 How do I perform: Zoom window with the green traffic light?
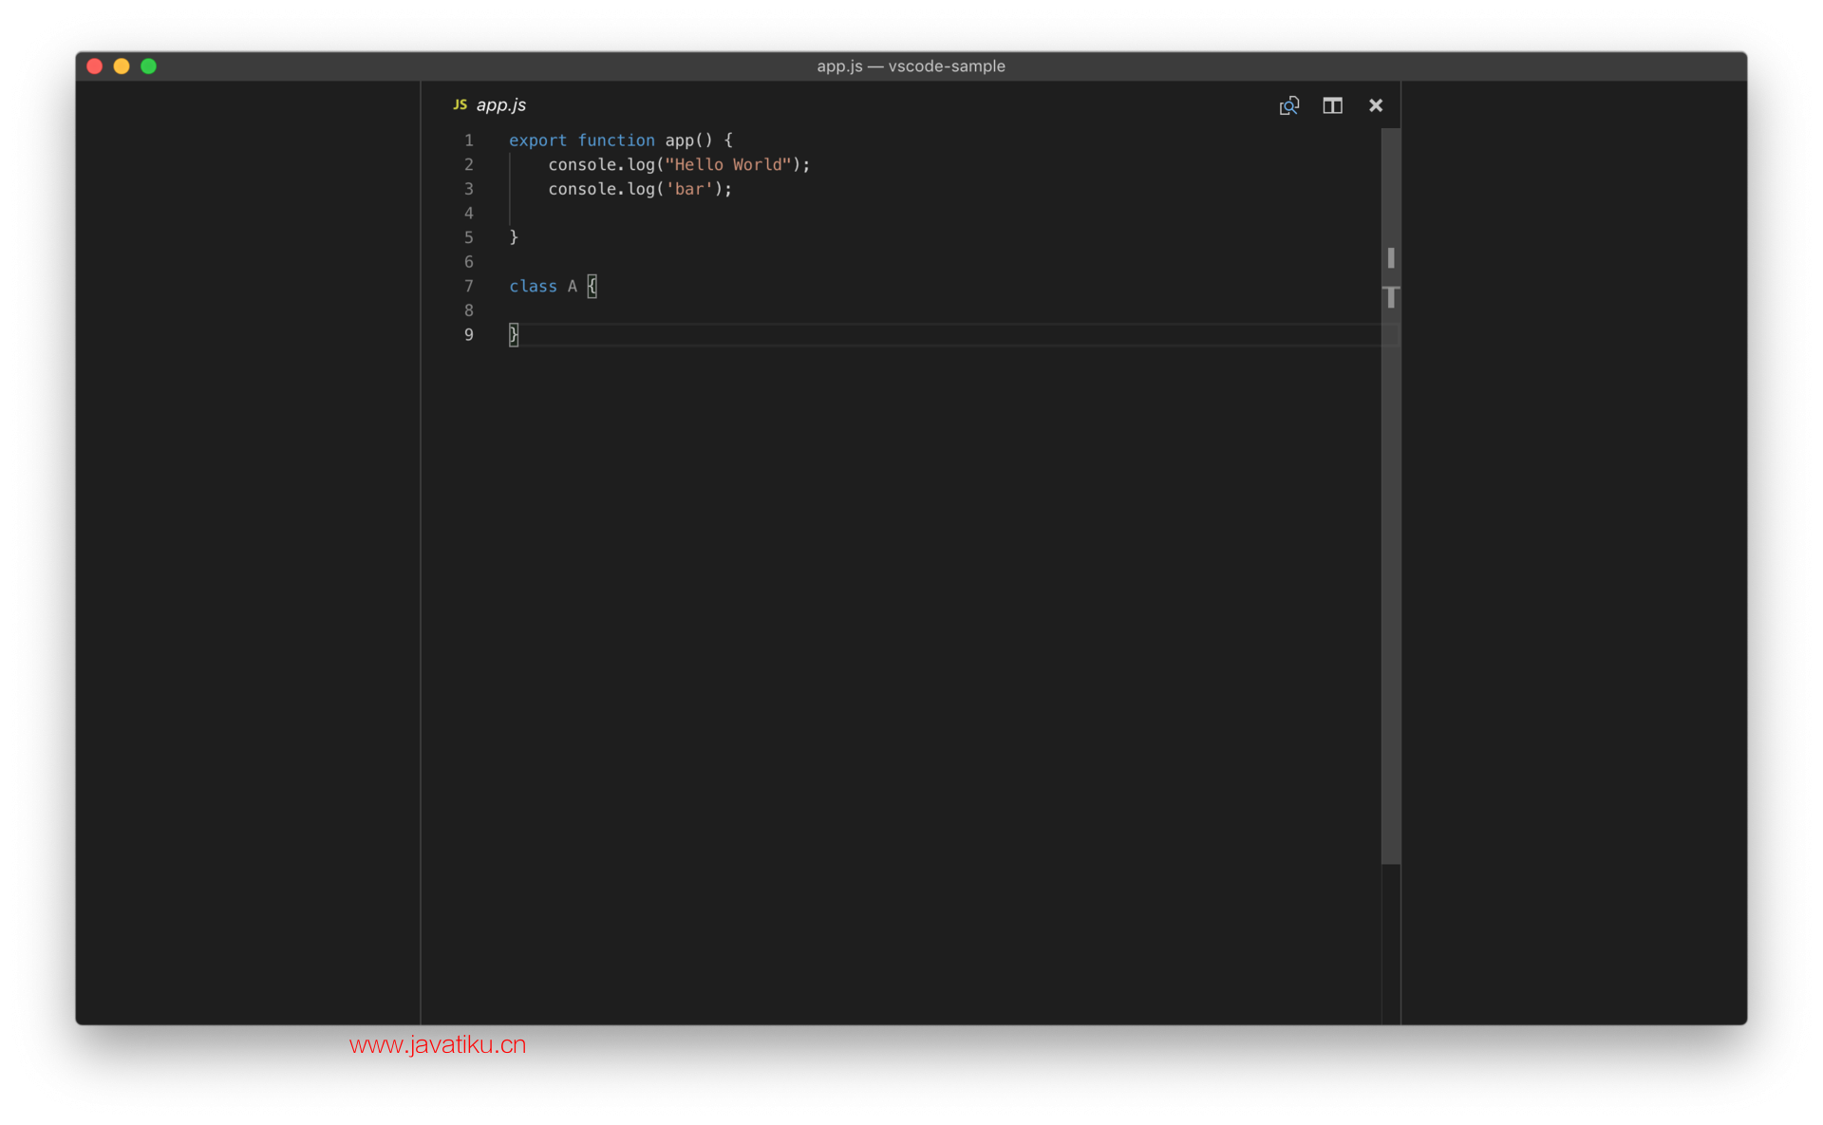click(148, 66)
